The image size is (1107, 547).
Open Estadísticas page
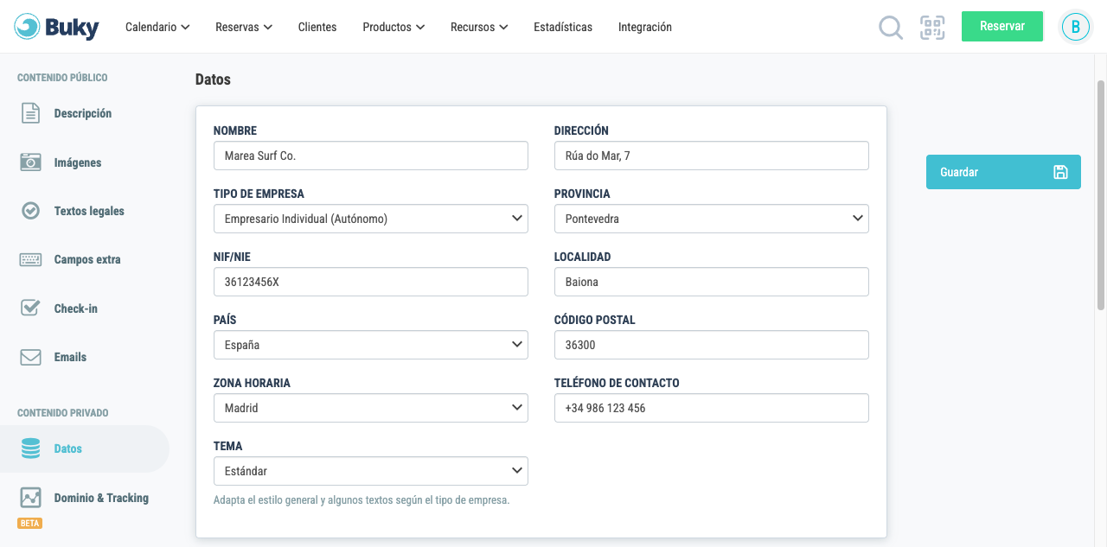(x=563, y=27)
